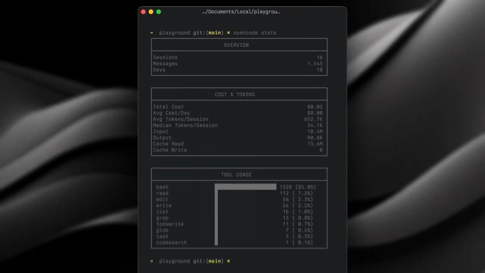Click the 'Total Cost' label

coord(168,107)
